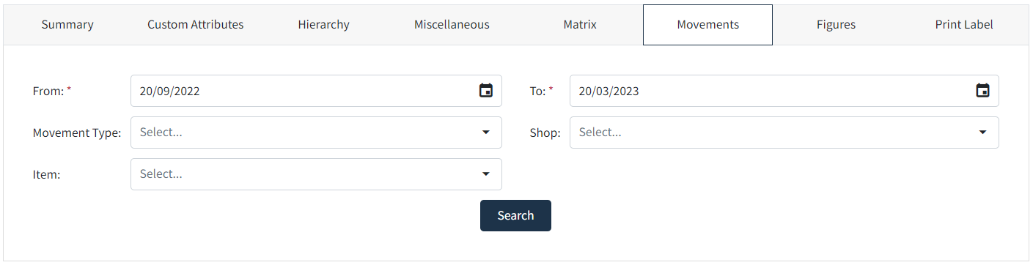Select the Miscellaneous tab
Viewport: 1033px width, 265px height.
click(x=452, y=25)
